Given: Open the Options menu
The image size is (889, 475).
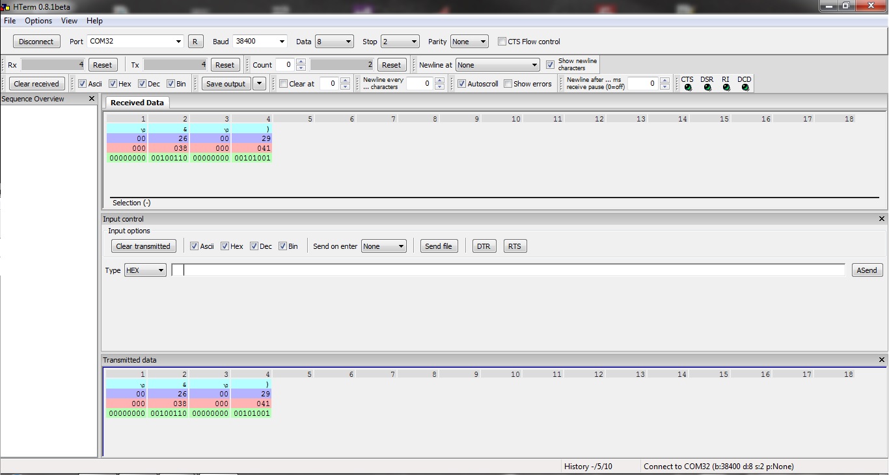Looking at the screenshot, I should [38, 21].
